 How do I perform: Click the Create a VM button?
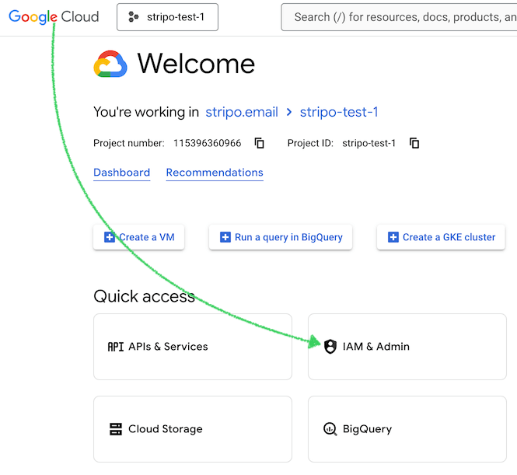(139, 237)
